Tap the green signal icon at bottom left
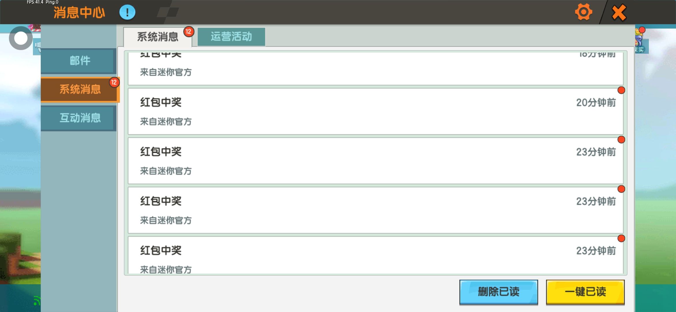The height and width of the screenshot is (312, 676). tap(36, 301)
